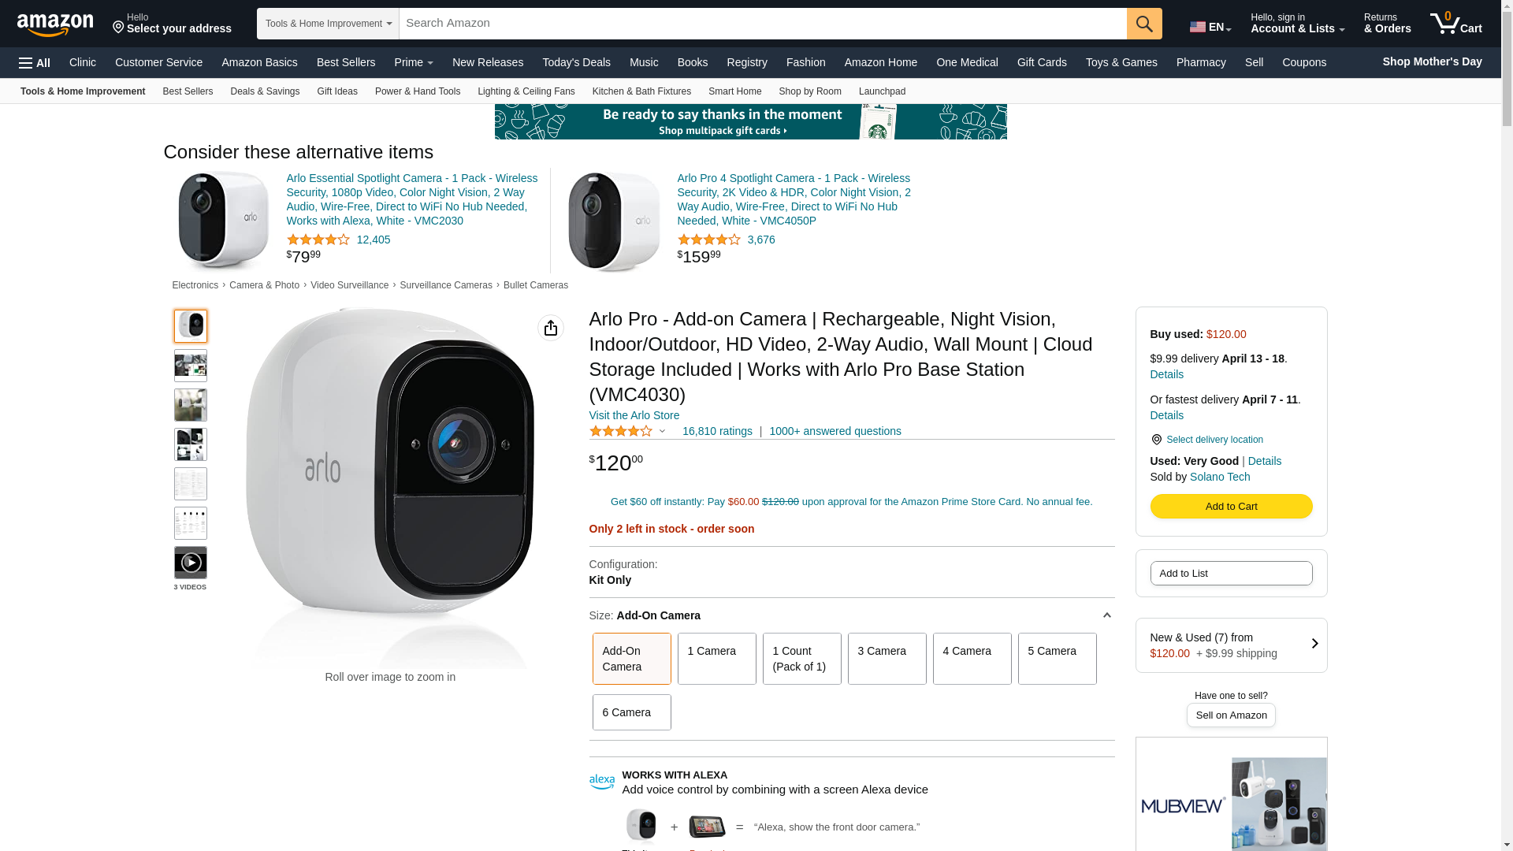1513x851 pixels.
Task: Play the product videos thumbnail
Action: click(191, 563)
